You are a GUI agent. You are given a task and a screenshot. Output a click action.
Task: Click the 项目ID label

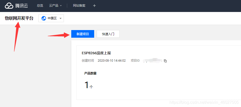[135, 61]
